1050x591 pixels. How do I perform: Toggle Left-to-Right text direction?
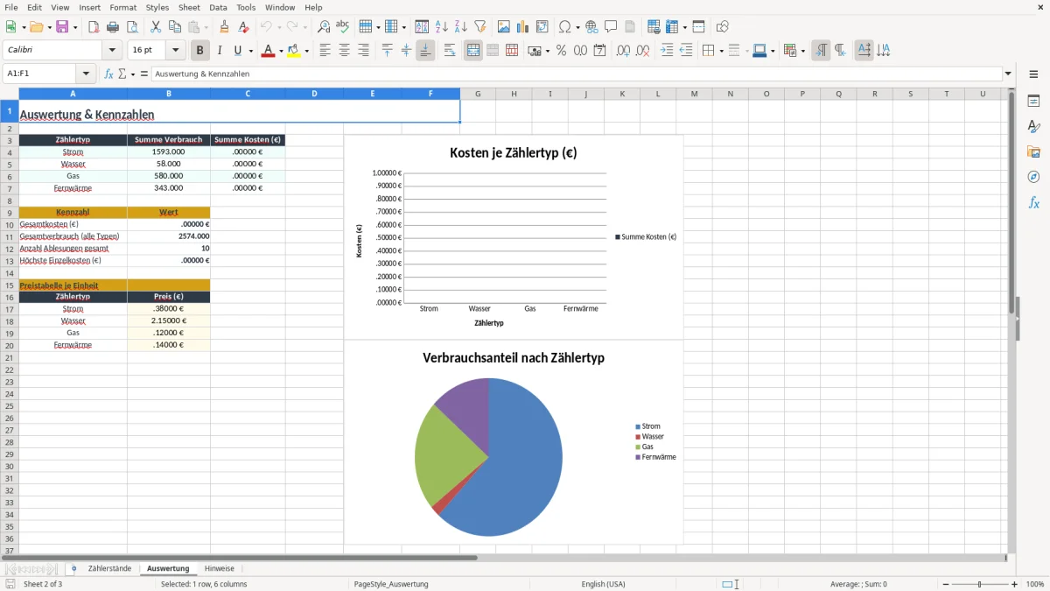821,51
